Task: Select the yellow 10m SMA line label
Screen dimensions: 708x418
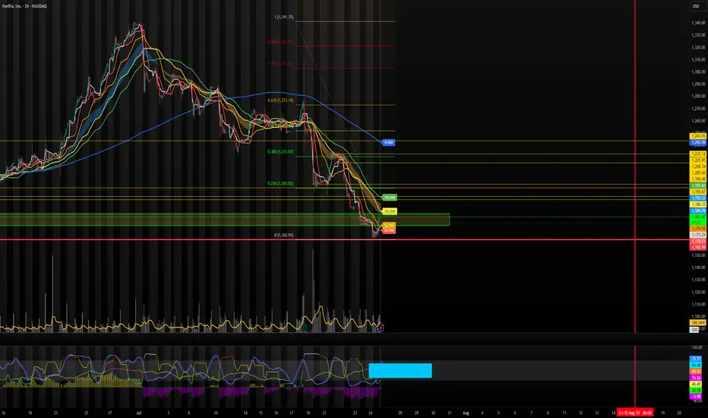Action: tap(389, 211)
